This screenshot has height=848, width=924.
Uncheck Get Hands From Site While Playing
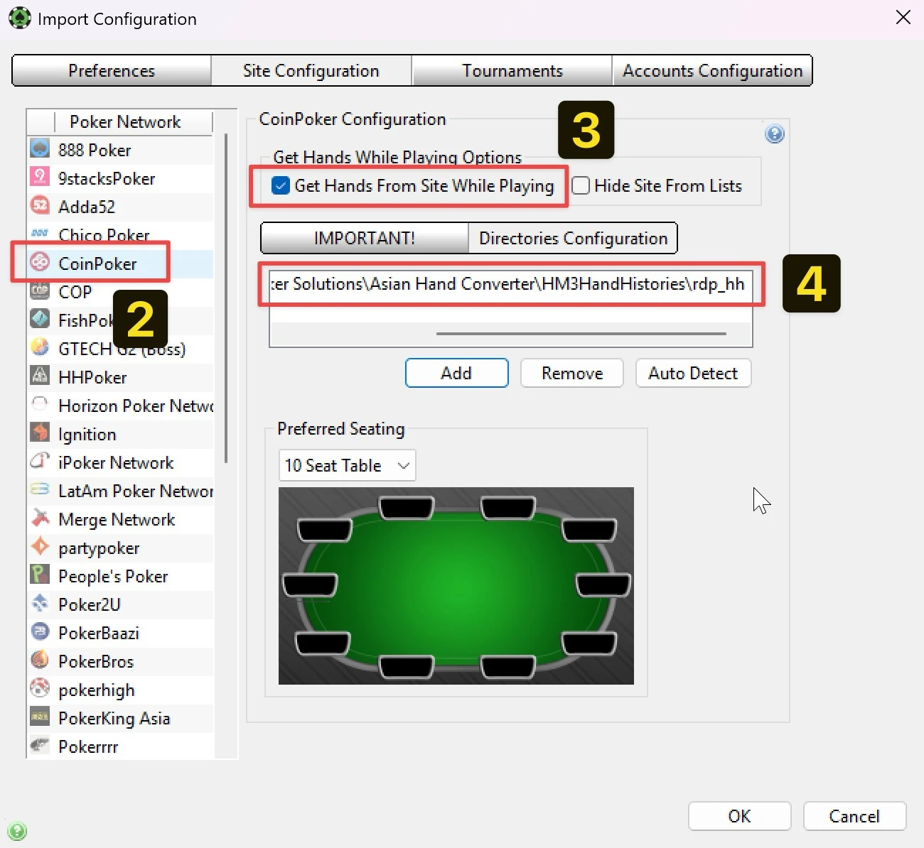click(x=281, y=185)
